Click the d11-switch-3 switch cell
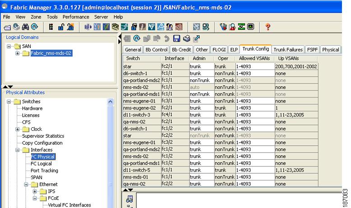The image size is (351, 208). 142,115
